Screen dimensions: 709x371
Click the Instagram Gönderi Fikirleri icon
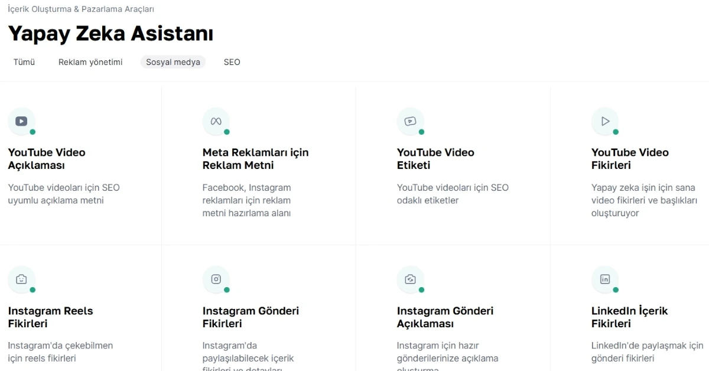point(216,279)
